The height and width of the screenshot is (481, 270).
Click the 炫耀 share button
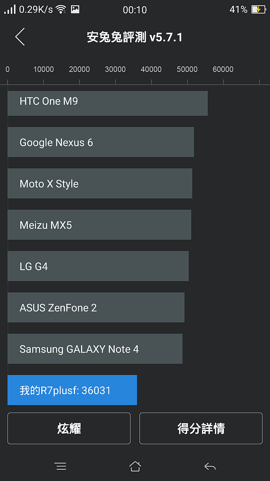coord(69,428)
